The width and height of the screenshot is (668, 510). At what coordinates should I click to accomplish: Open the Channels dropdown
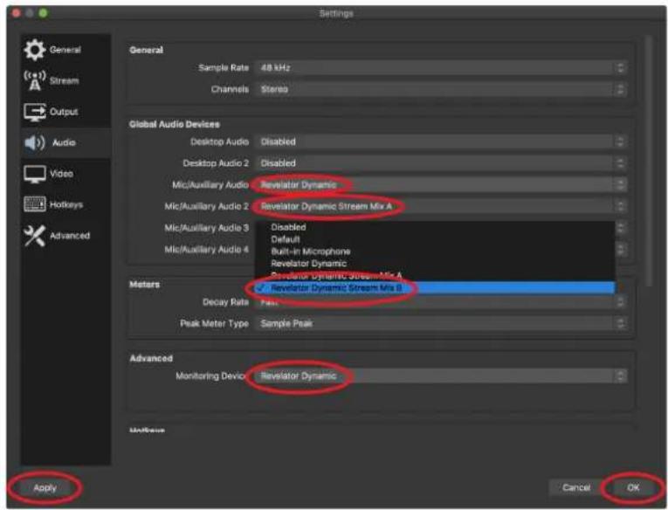(441, 89)
